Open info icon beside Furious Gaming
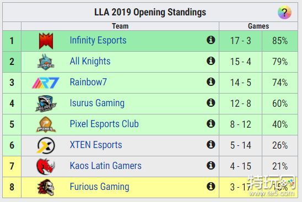Screen dimensions: 302x202 (x=211, y=187)
